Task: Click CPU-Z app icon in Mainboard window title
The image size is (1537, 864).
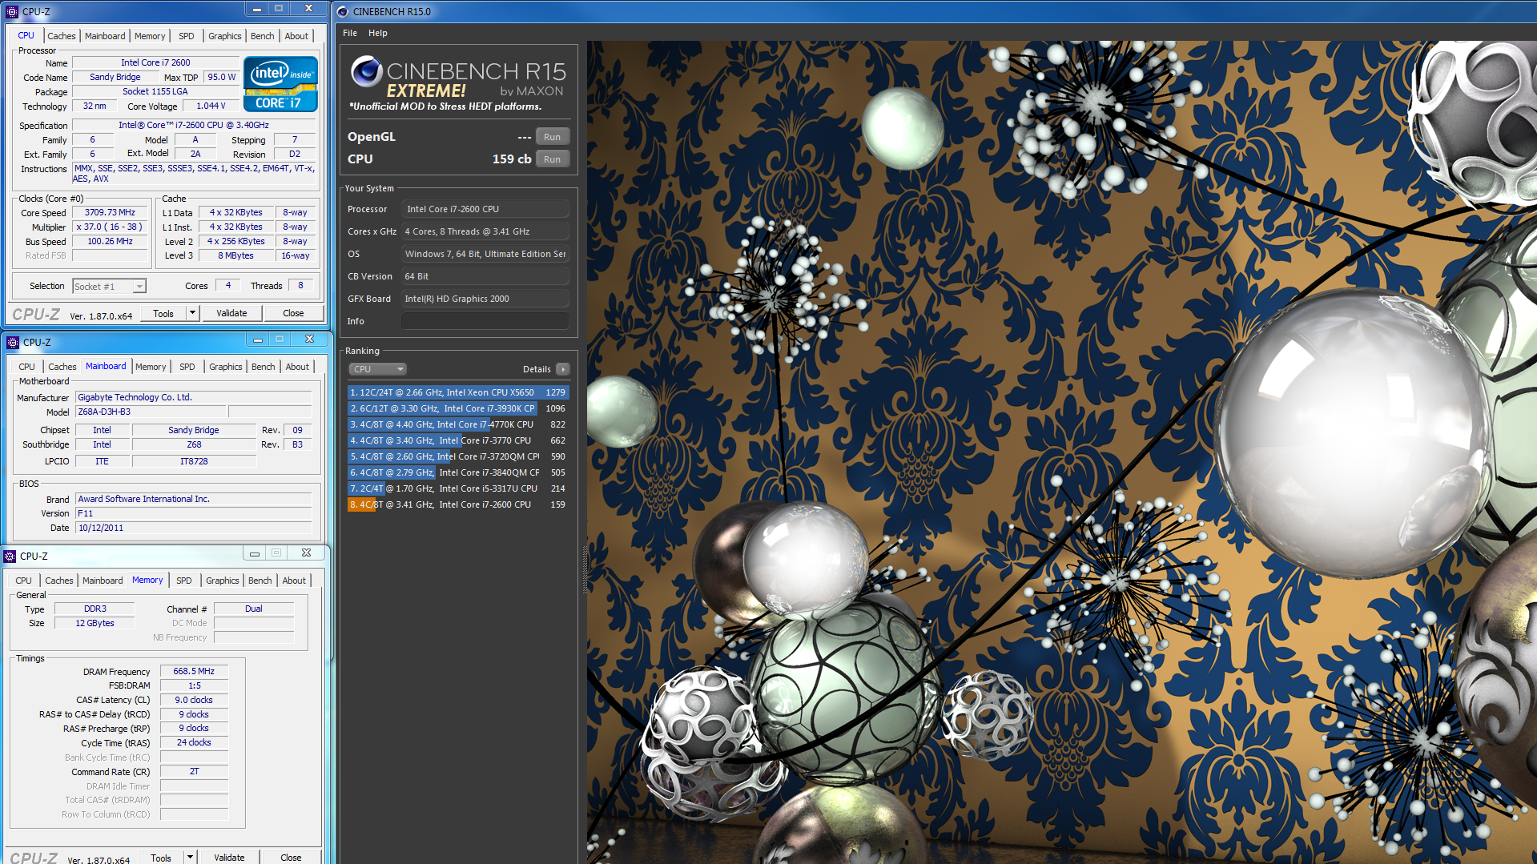Action: (13, 342)
